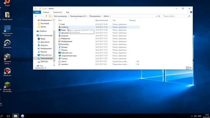
Task: Open Task View on the taskbar
Action: point(8,116)
